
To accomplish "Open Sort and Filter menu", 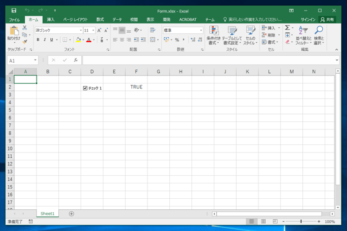I will [304, 35].
